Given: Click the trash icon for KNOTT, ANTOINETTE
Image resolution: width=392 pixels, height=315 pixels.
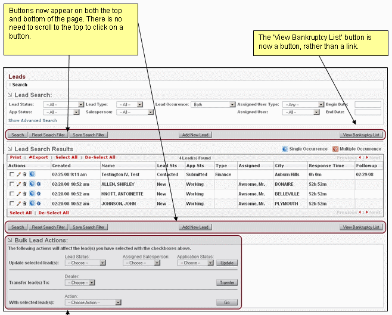Looking at the screenshot, I should coord(24,194).
